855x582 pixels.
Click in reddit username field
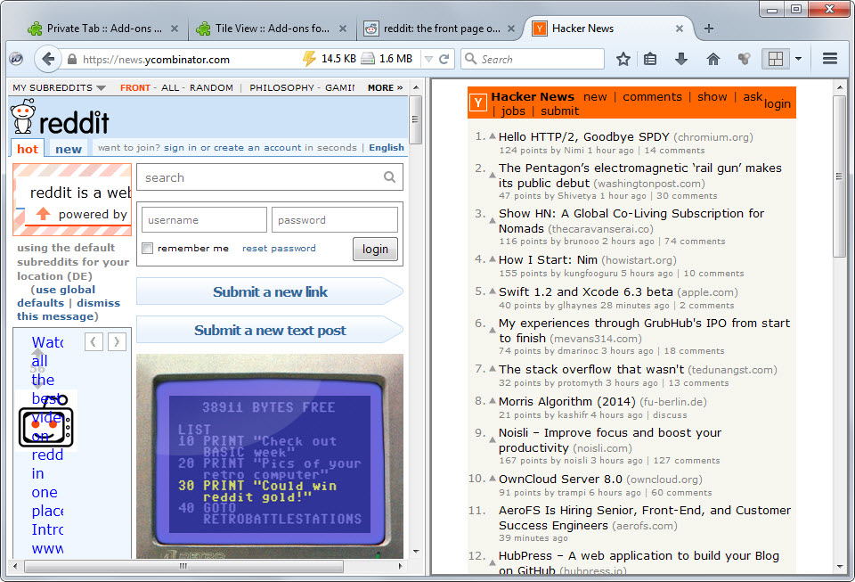point(204,220)
